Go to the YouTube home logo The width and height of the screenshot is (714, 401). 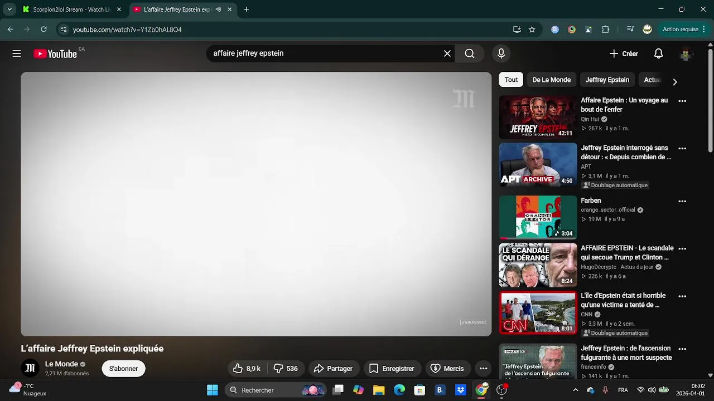pyautogui.click(x=55, y=53)
